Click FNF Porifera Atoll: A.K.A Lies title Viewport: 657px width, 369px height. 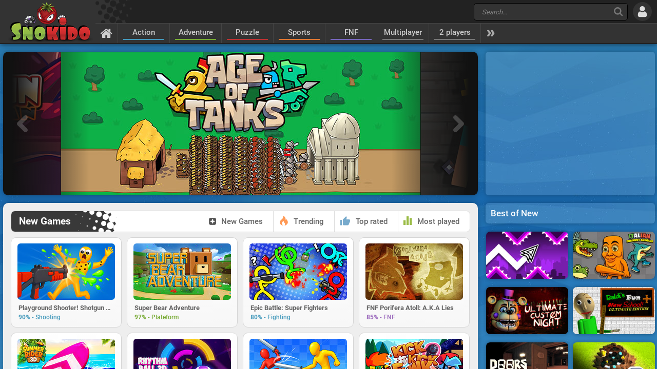click(410, 308)
